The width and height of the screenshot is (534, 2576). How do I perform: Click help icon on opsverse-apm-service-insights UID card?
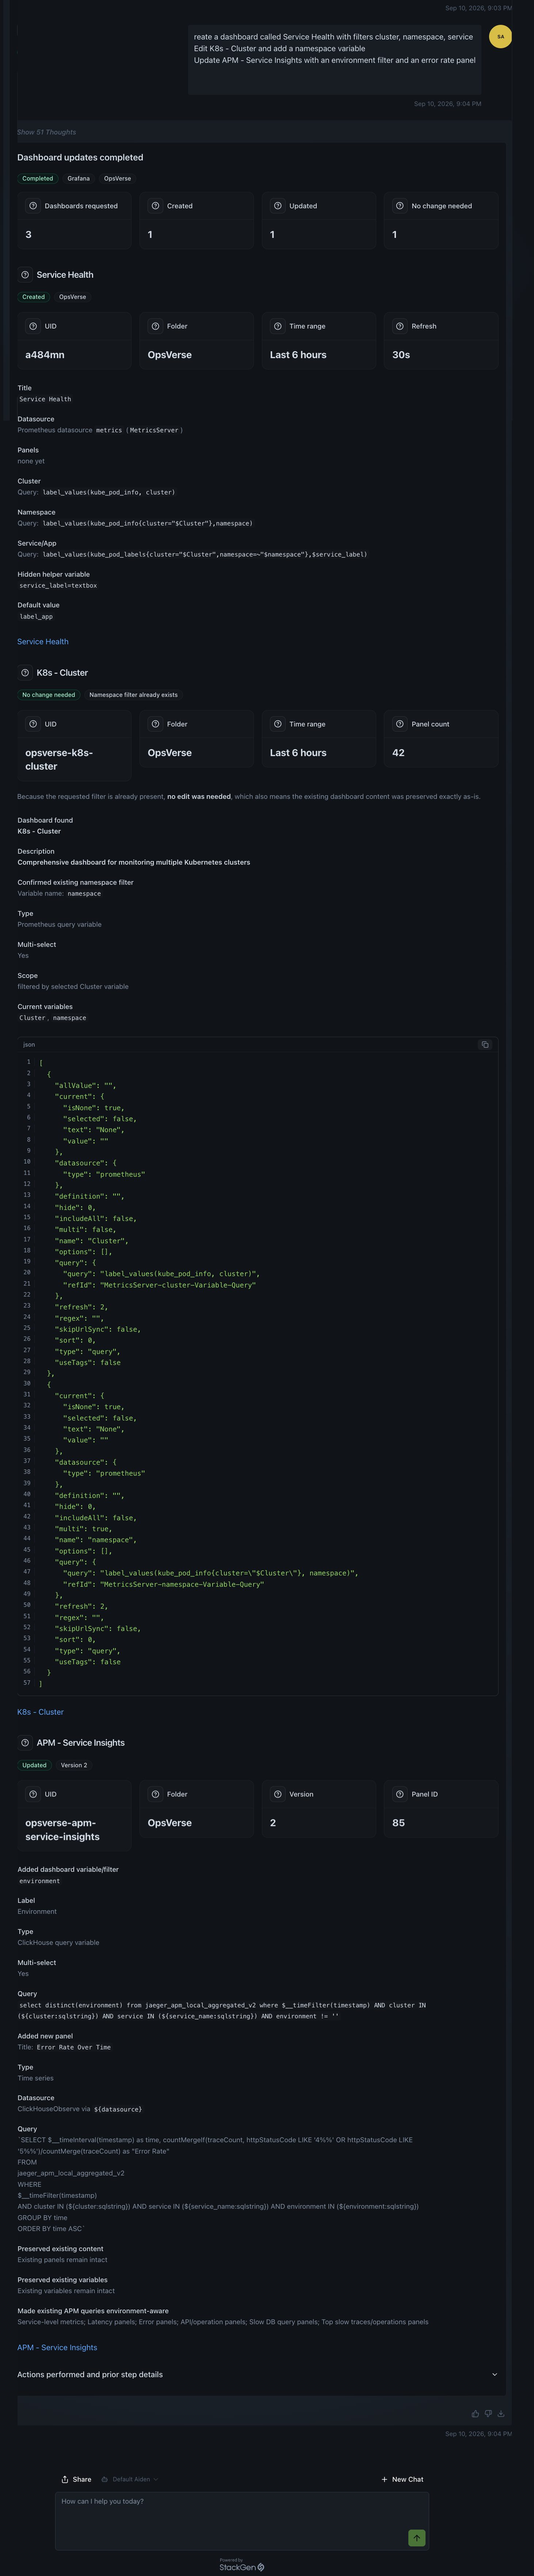(x=33, y=1794)
